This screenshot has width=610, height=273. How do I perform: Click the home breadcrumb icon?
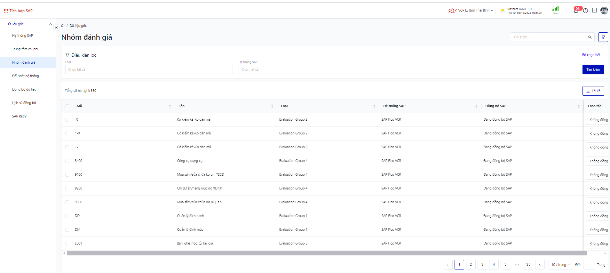point(63,26)
